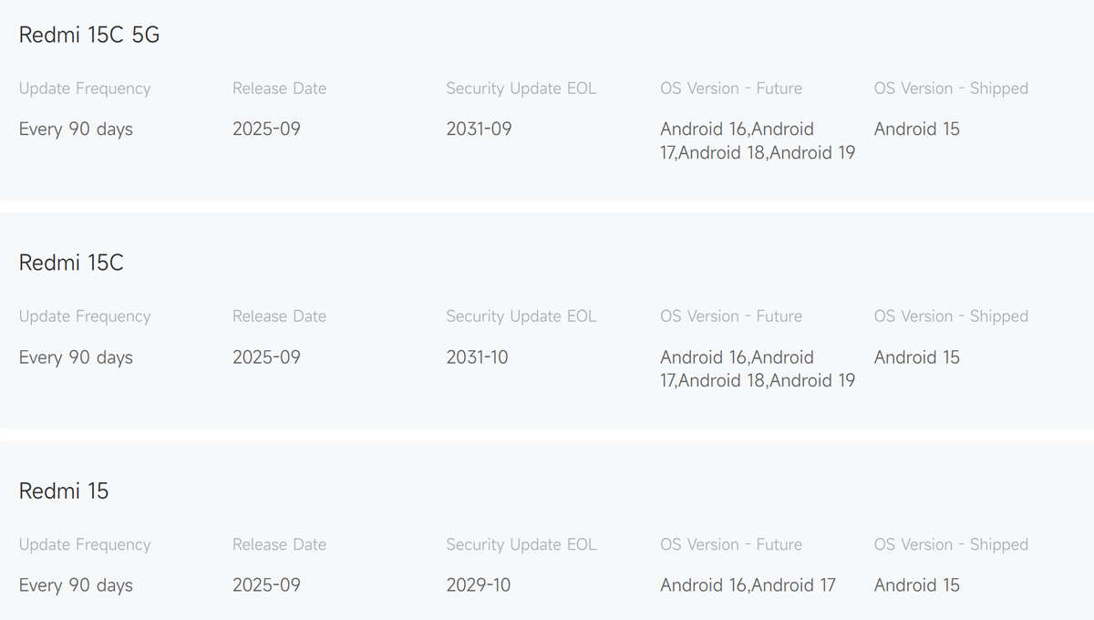Click the 2029-10 security update EOL date

pyautogui.click(x=477, y=585)
